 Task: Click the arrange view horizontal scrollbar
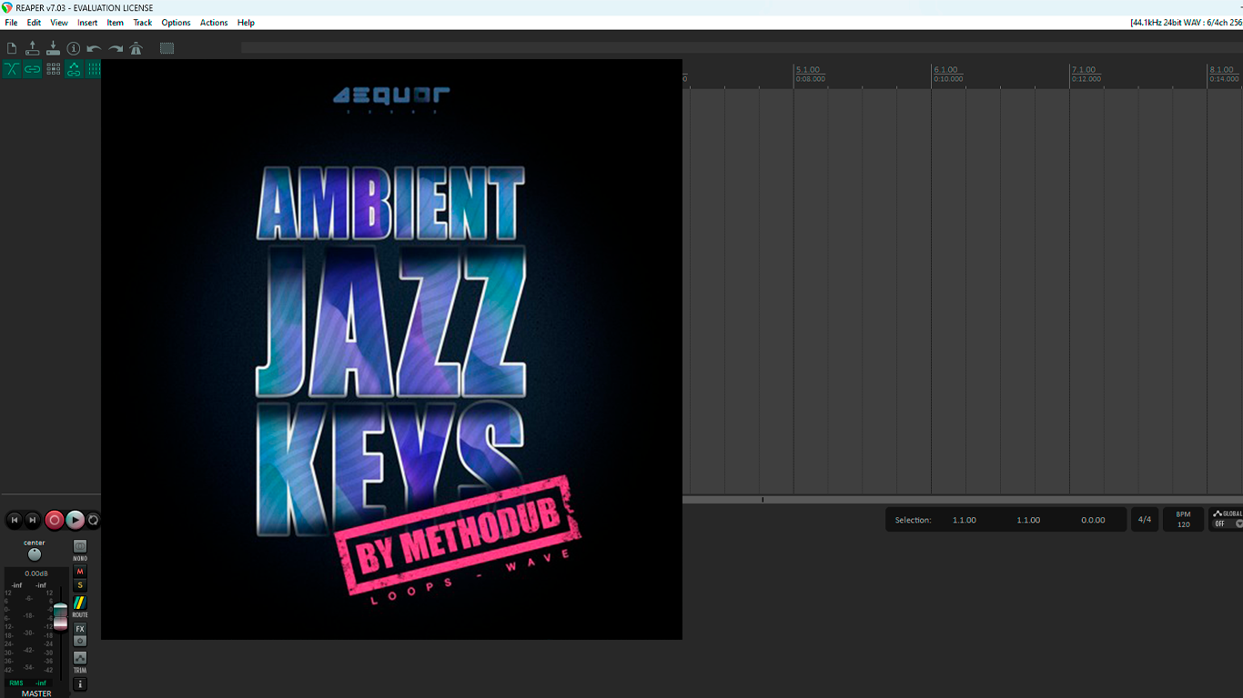[x=963, y=499]
